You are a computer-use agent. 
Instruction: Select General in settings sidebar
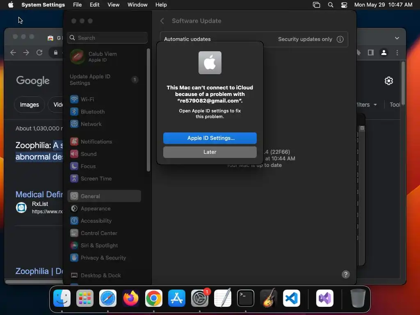pos(105,196)
